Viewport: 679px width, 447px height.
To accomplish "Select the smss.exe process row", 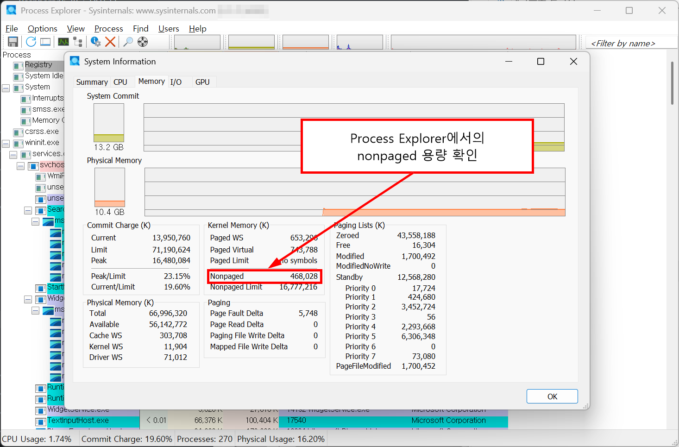I will pyautogui.click(x=42, y=109).
